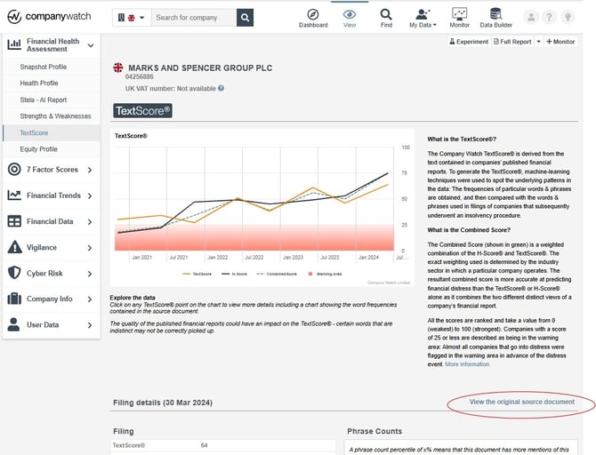Toggle the Combined Score legend entry
The height and width of the screenshot is (455, 596).
[x=277, y=274]
